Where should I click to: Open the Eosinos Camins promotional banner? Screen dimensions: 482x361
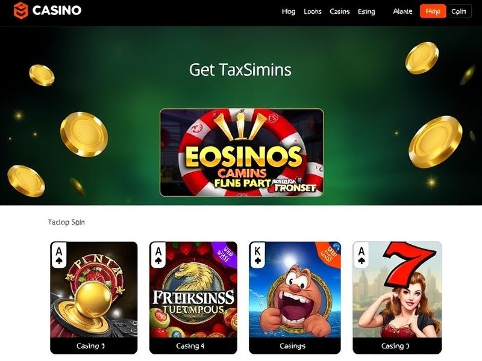pos(242,153)
